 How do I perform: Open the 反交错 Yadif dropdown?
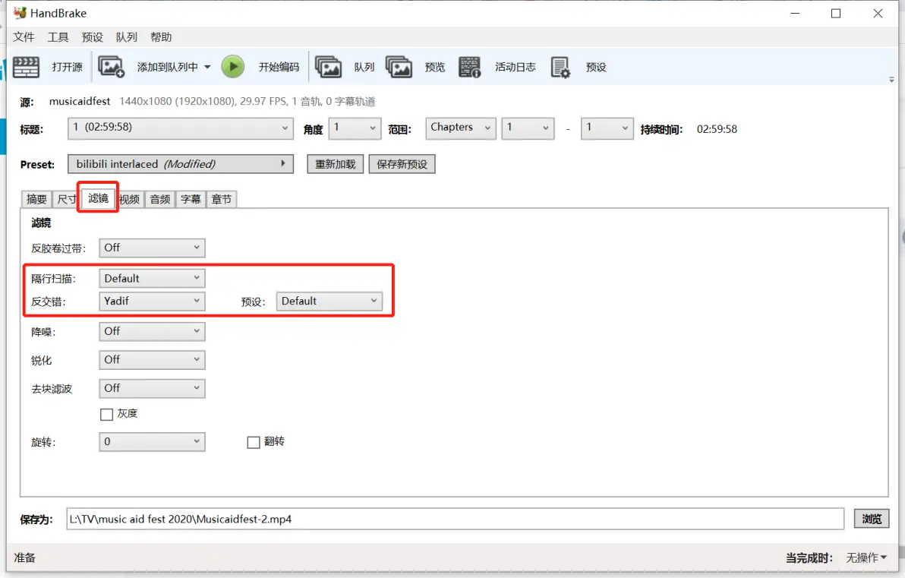(x=152, y=301)
